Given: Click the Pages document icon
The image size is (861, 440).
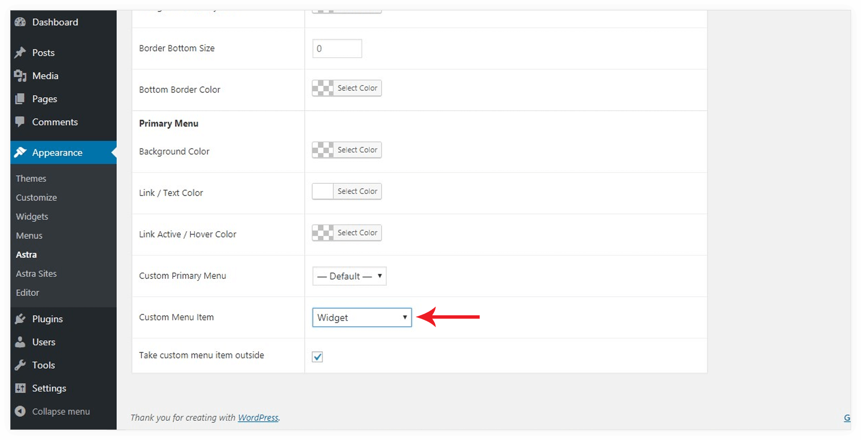Looking at the screenshot, I should (x=20, y=99).
